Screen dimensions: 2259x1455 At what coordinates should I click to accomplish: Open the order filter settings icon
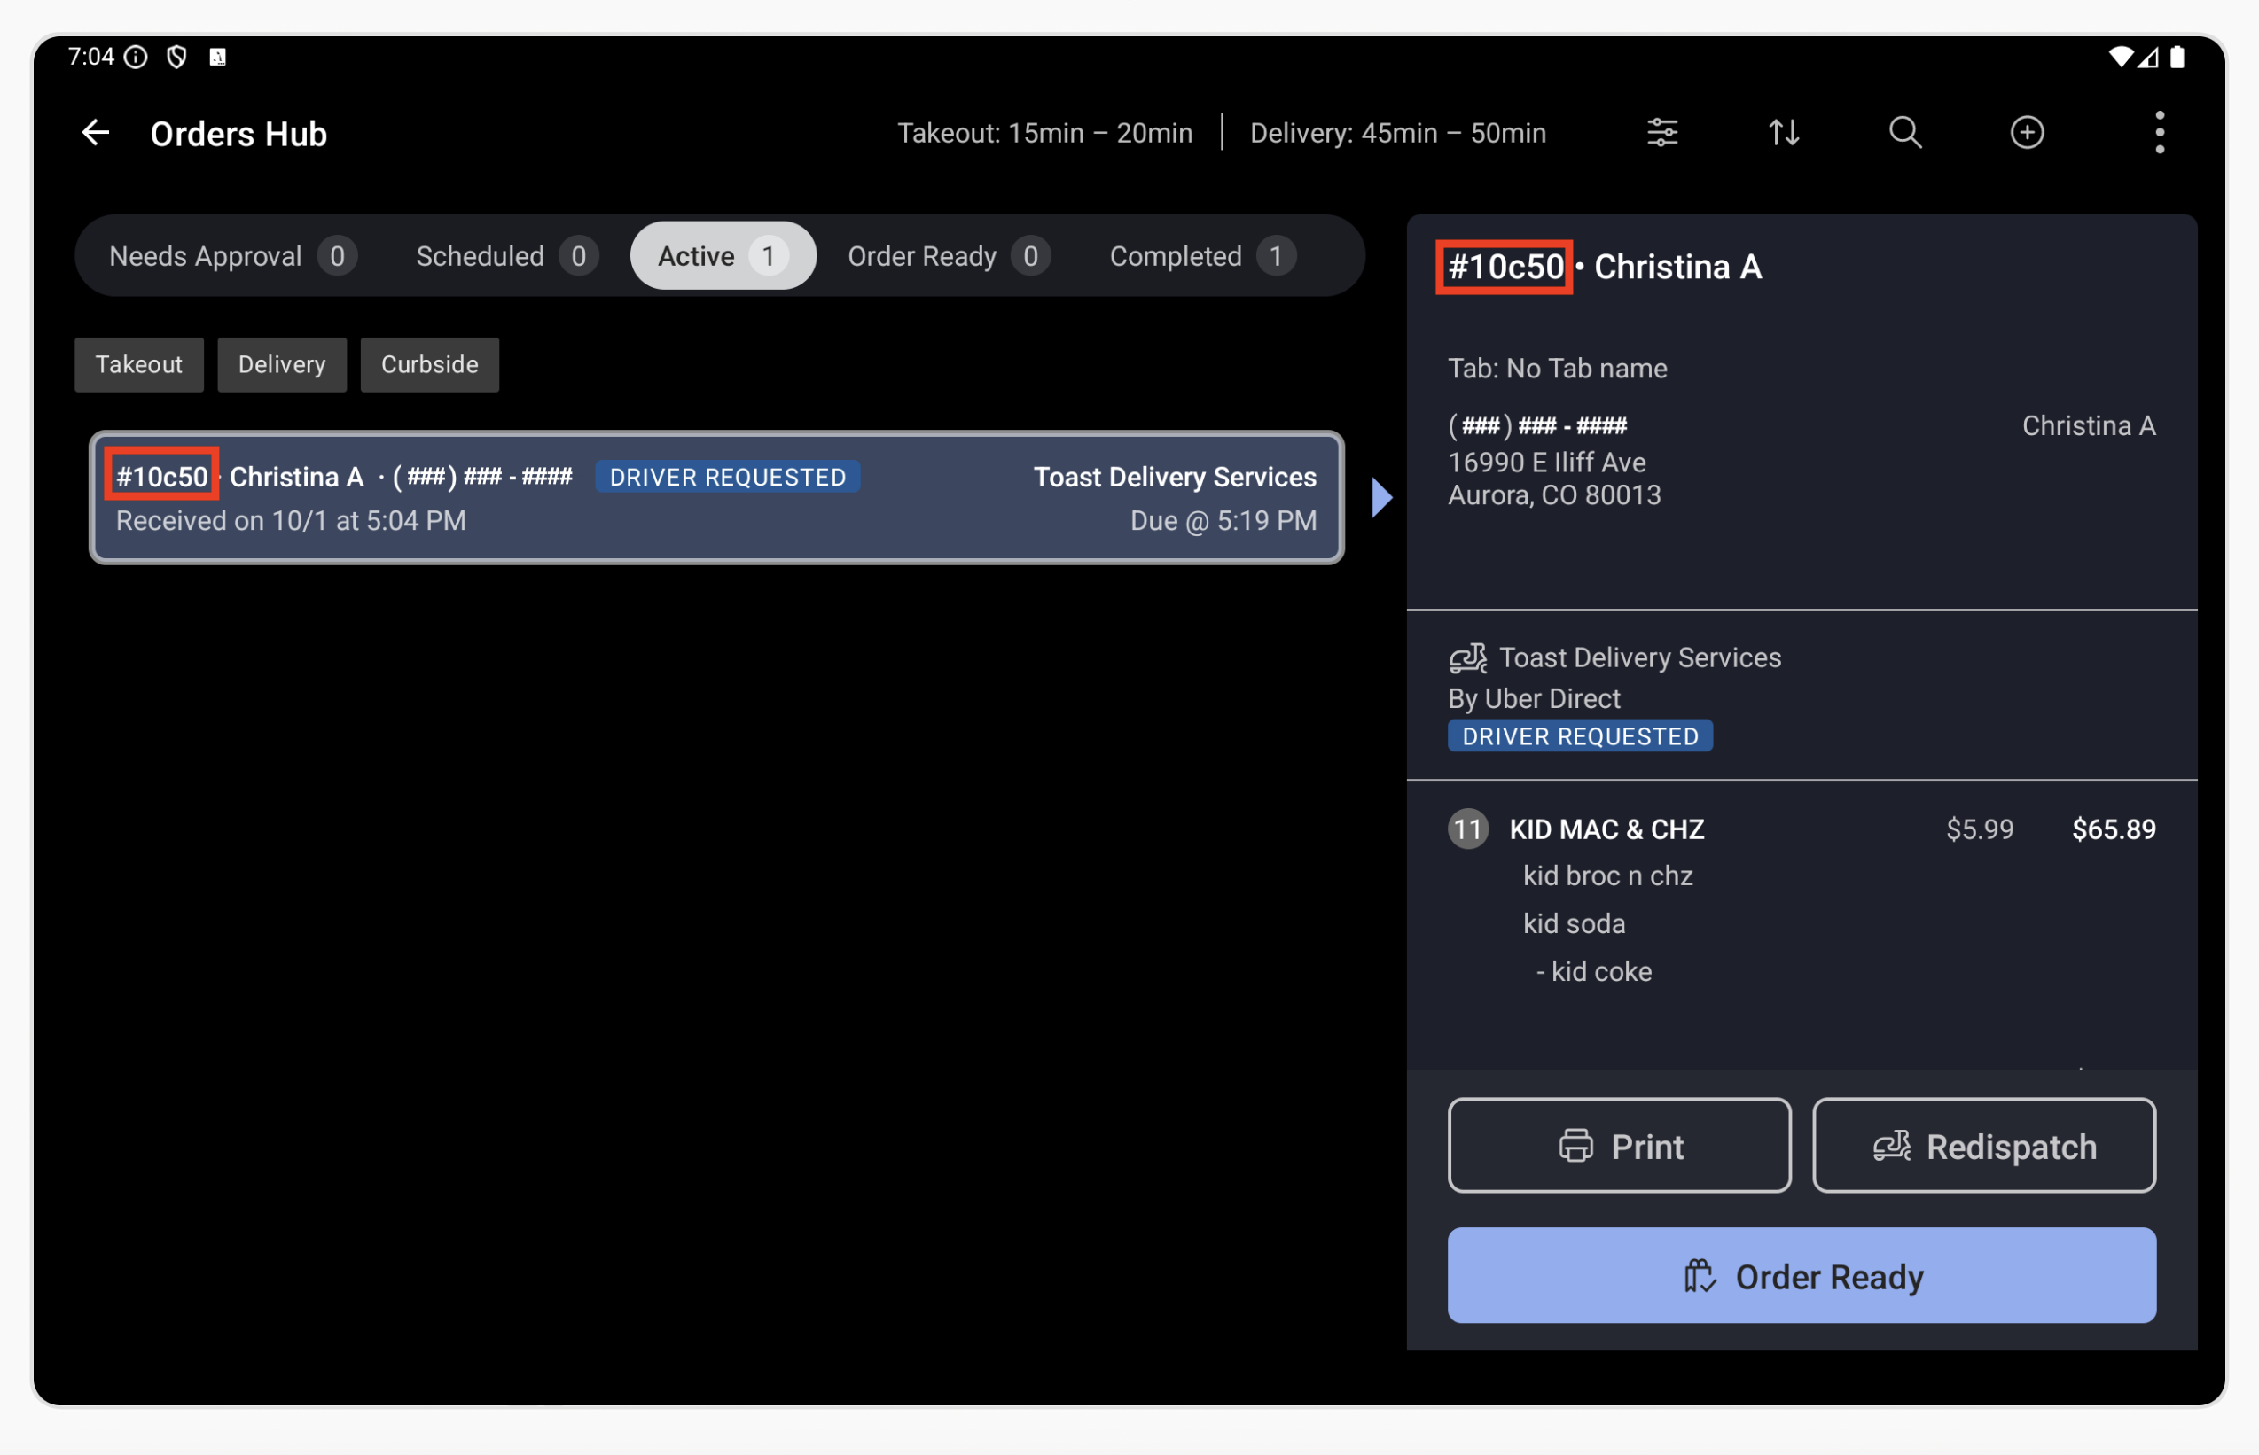point(1661,132)
